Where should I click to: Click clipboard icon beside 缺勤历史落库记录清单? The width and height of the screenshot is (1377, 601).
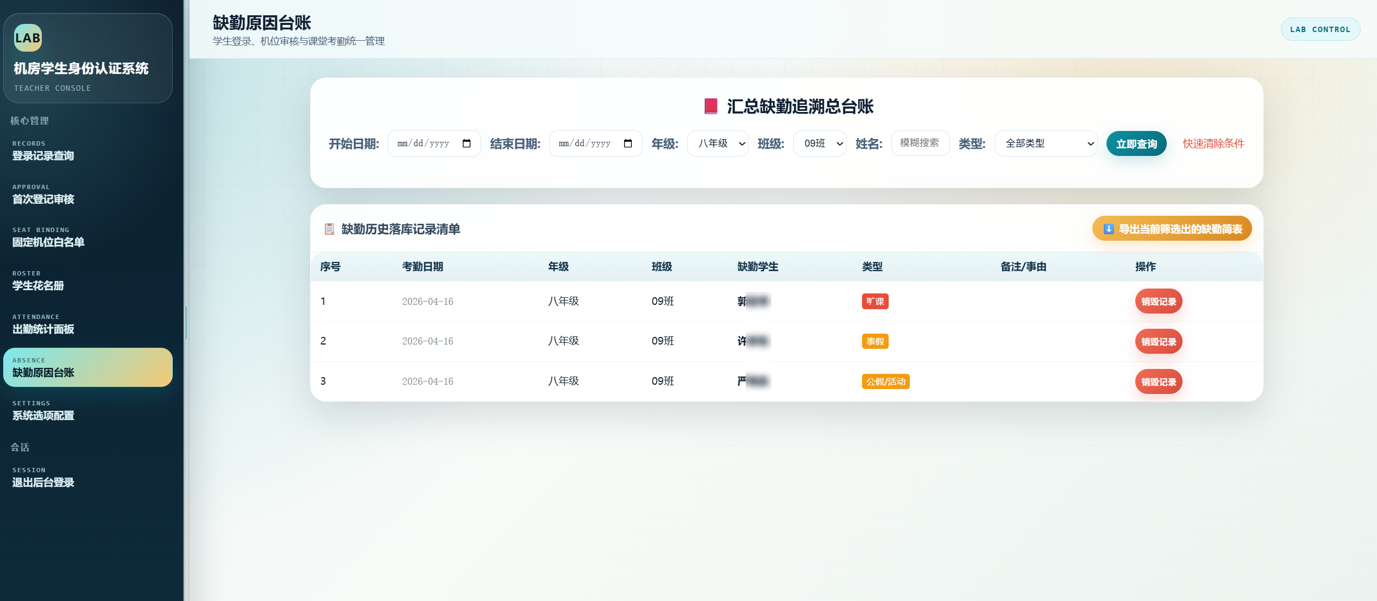329,229
